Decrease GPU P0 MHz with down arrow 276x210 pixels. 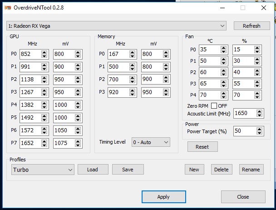click(44, 56)
